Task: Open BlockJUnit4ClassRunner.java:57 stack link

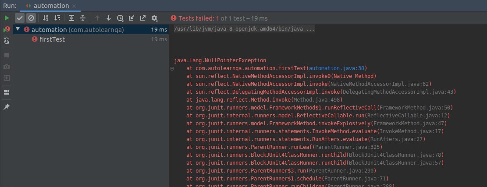Action: (395, 163)
